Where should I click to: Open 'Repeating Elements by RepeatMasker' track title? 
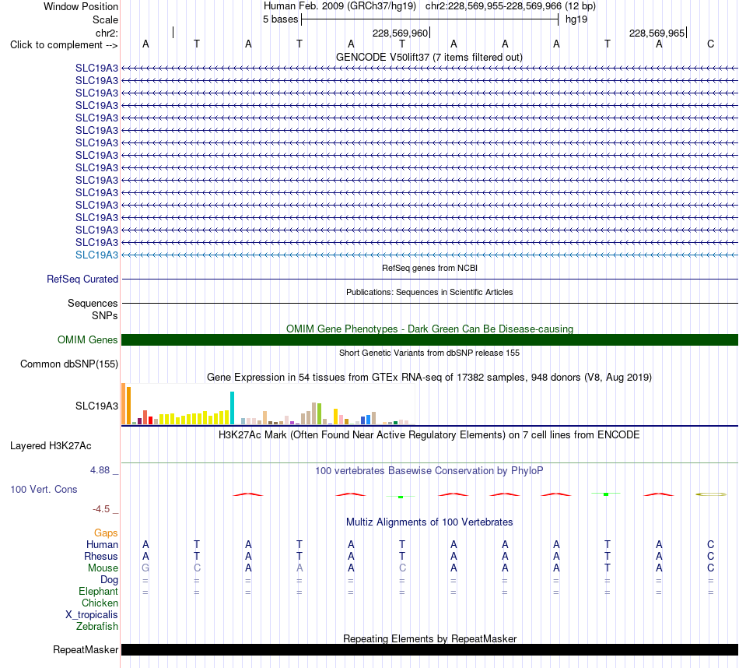429,638
